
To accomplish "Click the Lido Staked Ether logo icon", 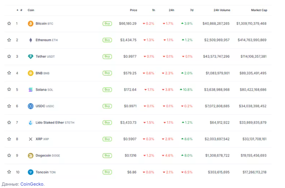I will click(30, 123).
